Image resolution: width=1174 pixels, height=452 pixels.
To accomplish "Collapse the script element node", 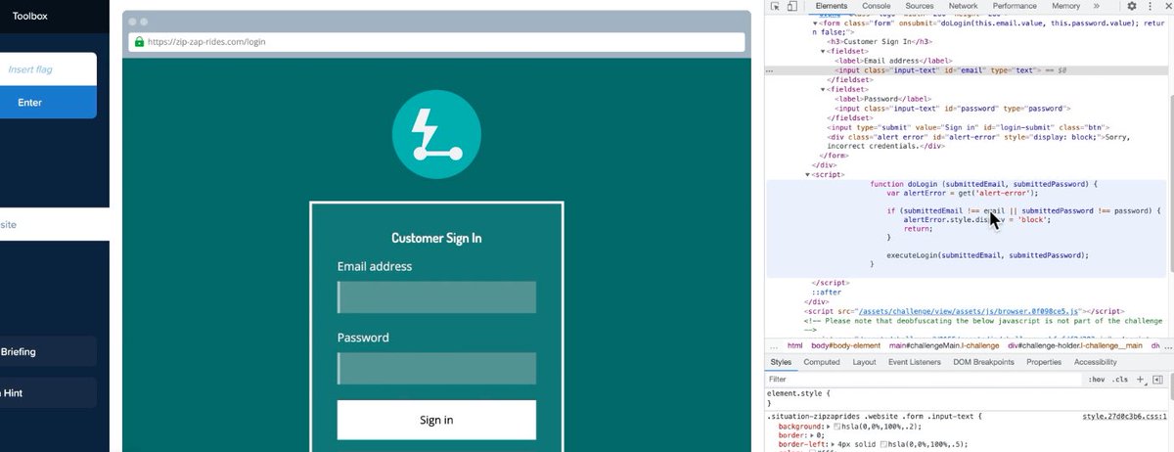I will tap(808, 174).
